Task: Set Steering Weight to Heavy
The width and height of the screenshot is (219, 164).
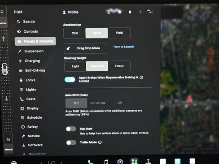Action: (x=119, y=66)
